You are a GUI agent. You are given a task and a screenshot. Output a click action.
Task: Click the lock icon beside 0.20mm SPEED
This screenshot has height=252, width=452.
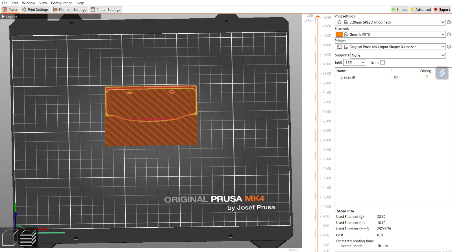[x=346, y=22]
